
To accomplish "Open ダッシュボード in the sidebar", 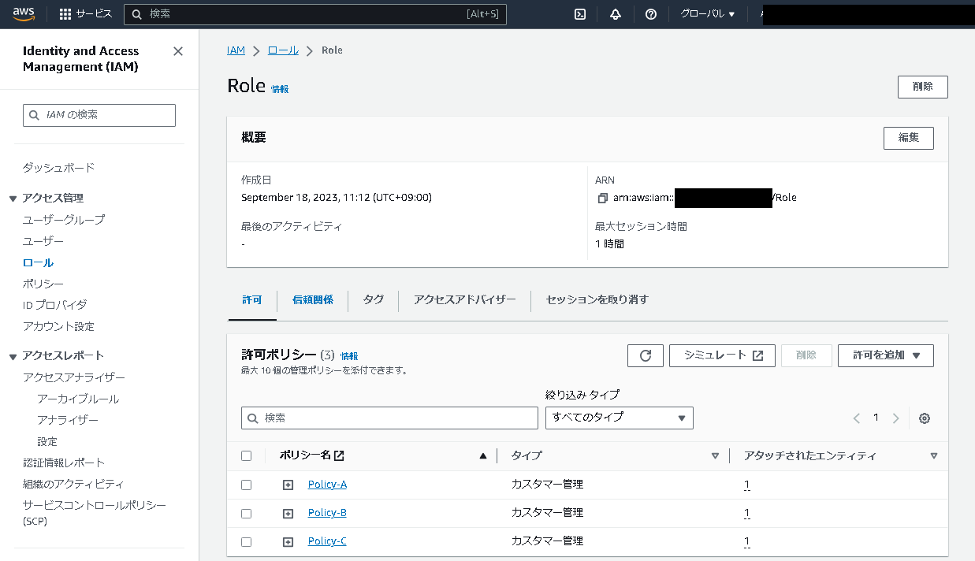I will (58, 168).
